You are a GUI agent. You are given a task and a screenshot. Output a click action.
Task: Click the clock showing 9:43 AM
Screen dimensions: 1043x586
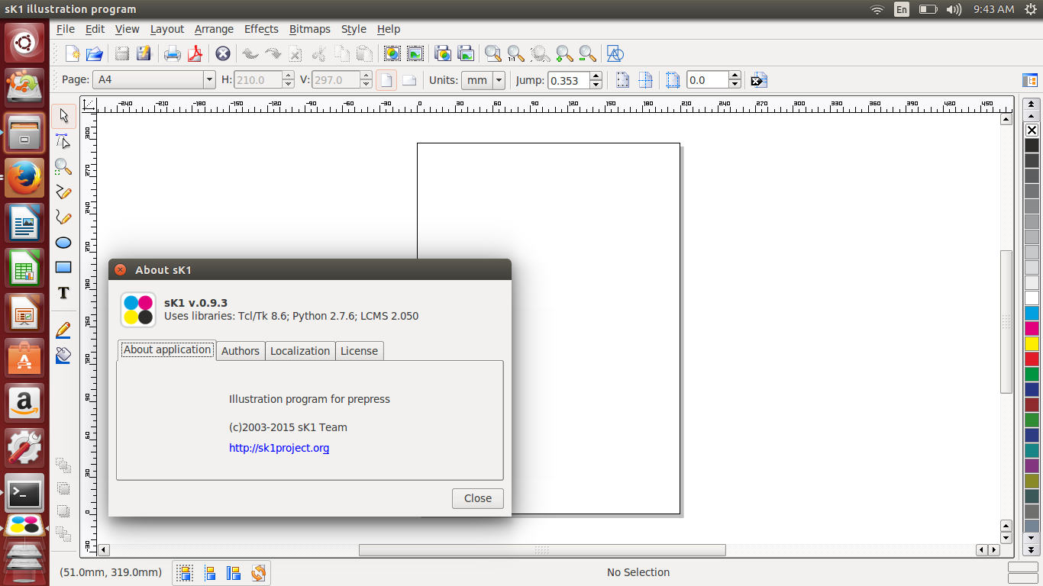(993, 9)
